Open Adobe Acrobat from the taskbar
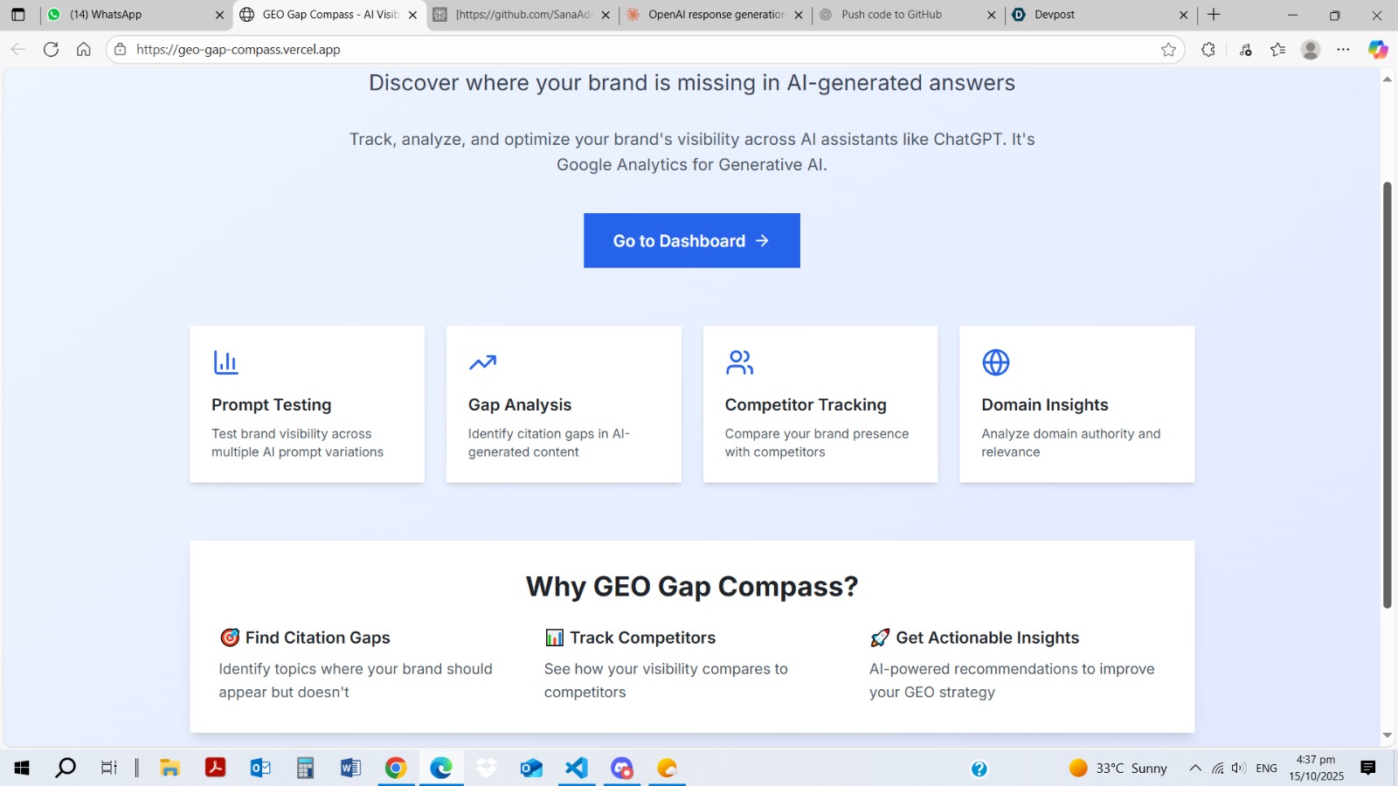Screen dimensions: 1398x786 click(215, 768)
